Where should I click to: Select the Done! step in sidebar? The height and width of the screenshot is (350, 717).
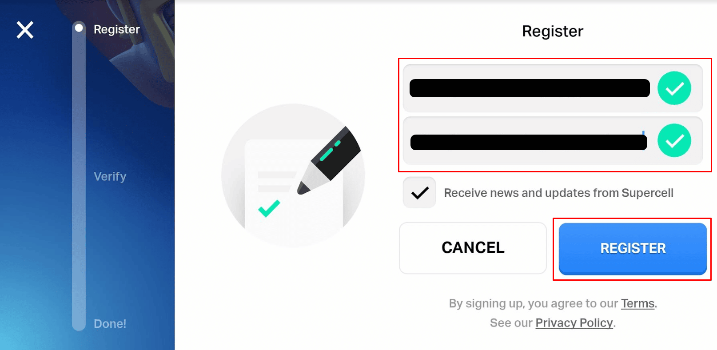click(x=110, y=324)
